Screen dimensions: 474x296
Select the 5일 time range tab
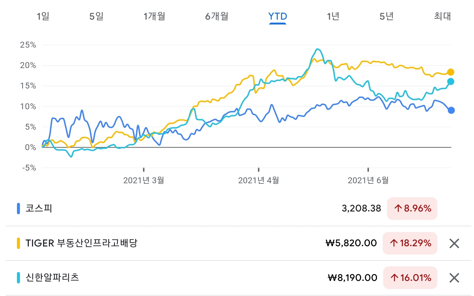click(x=96, y=16)
